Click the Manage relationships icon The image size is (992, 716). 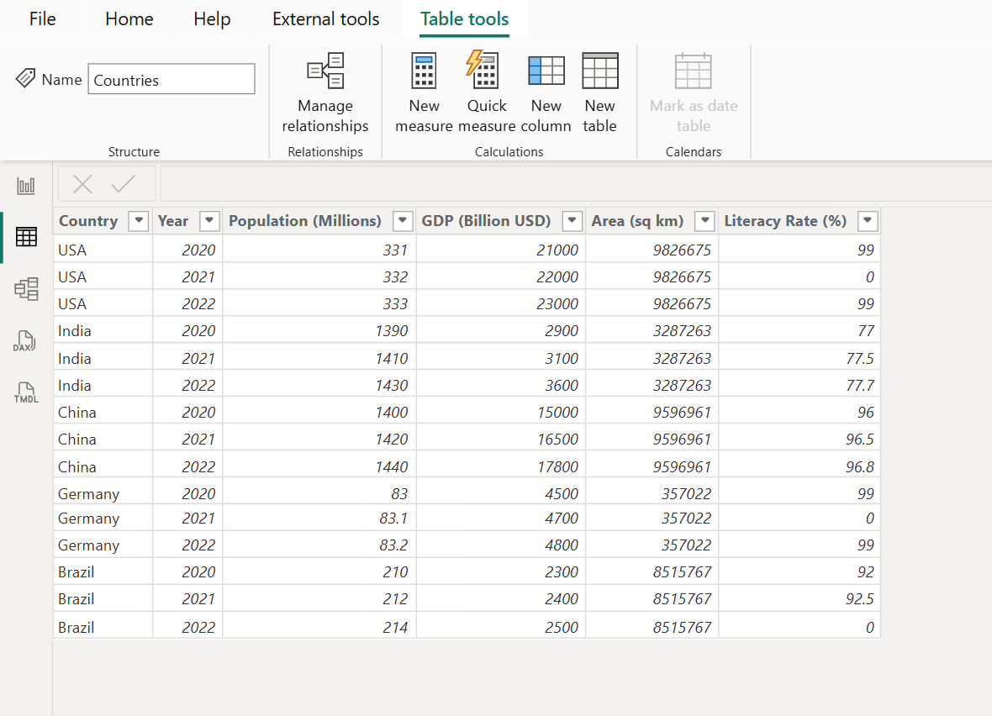(x=325, y=71)
